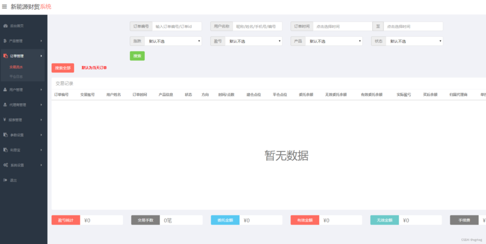The image size is (486, 244).
Task: Click the 退出 sign-out icon
Action: [x=5, y=180]
